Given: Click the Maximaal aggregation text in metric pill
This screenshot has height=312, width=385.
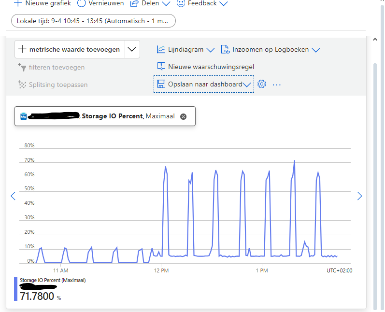Looking at the screenshot, I should [x=160, y=116].
